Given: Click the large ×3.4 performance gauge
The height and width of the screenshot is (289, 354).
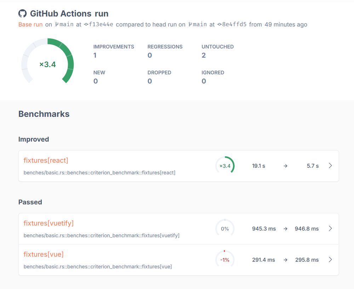Looking at the screenshot, I should click(x=47, y=61).
